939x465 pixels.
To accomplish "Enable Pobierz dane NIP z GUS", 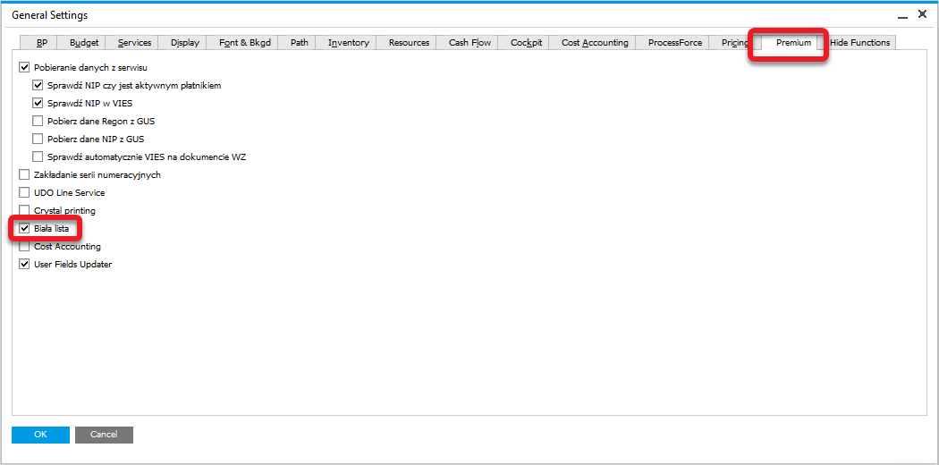I will 38,139.
